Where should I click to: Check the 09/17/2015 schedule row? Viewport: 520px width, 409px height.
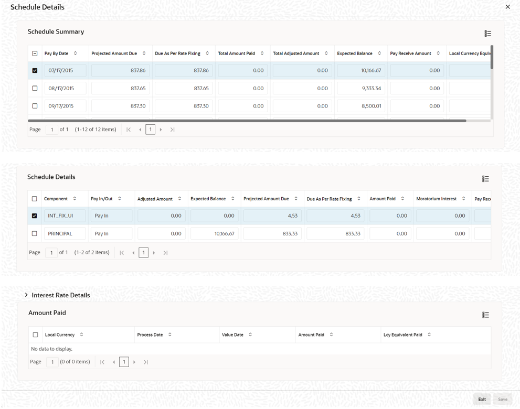coord(35,106)
